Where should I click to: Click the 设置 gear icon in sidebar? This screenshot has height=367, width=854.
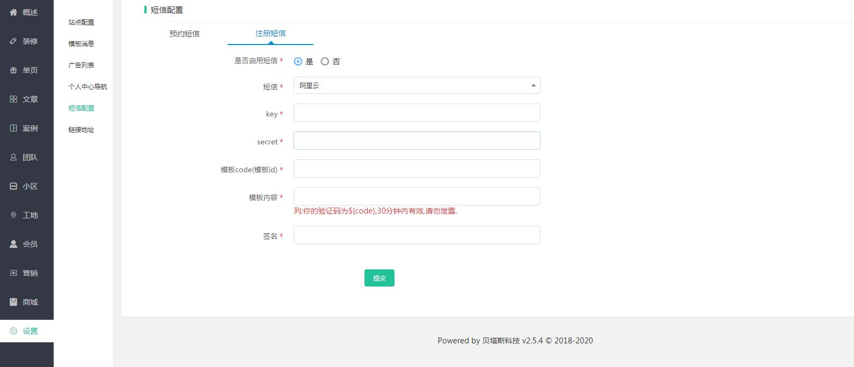pyautogui.click(x=13, y=331)
